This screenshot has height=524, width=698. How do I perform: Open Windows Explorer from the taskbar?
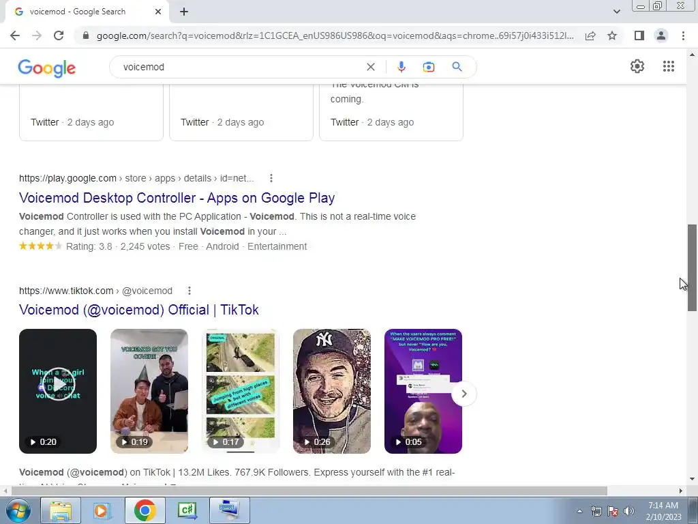tap(61, 510)
